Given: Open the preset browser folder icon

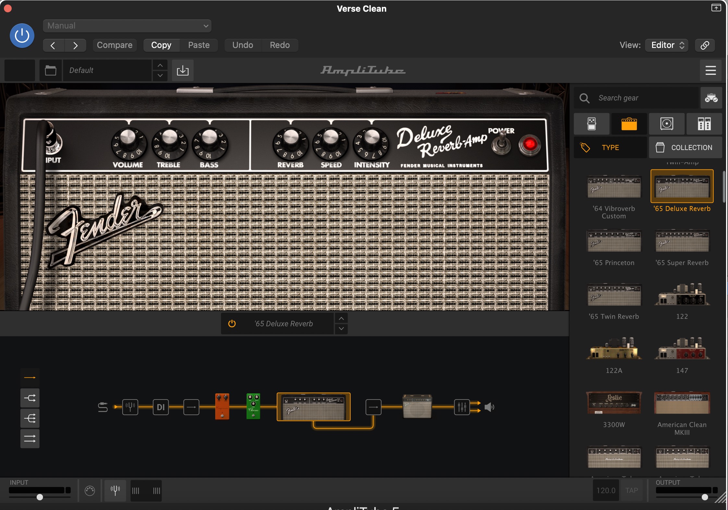Looking at the screenshot, I should click(51, 70).
